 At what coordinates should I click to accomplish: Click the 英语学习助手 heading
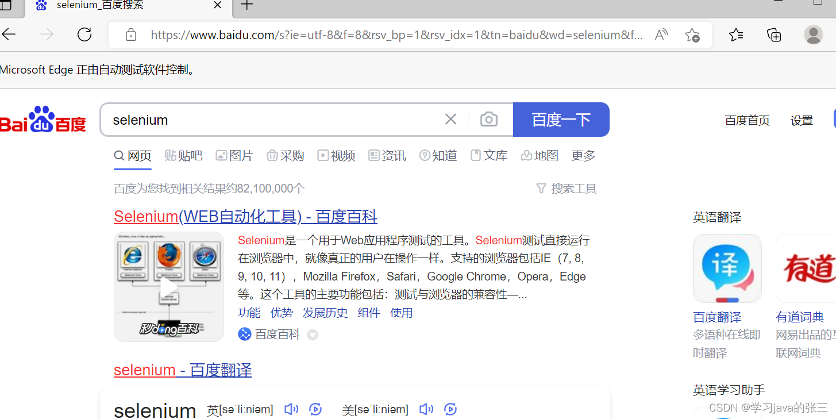[729, 390]
